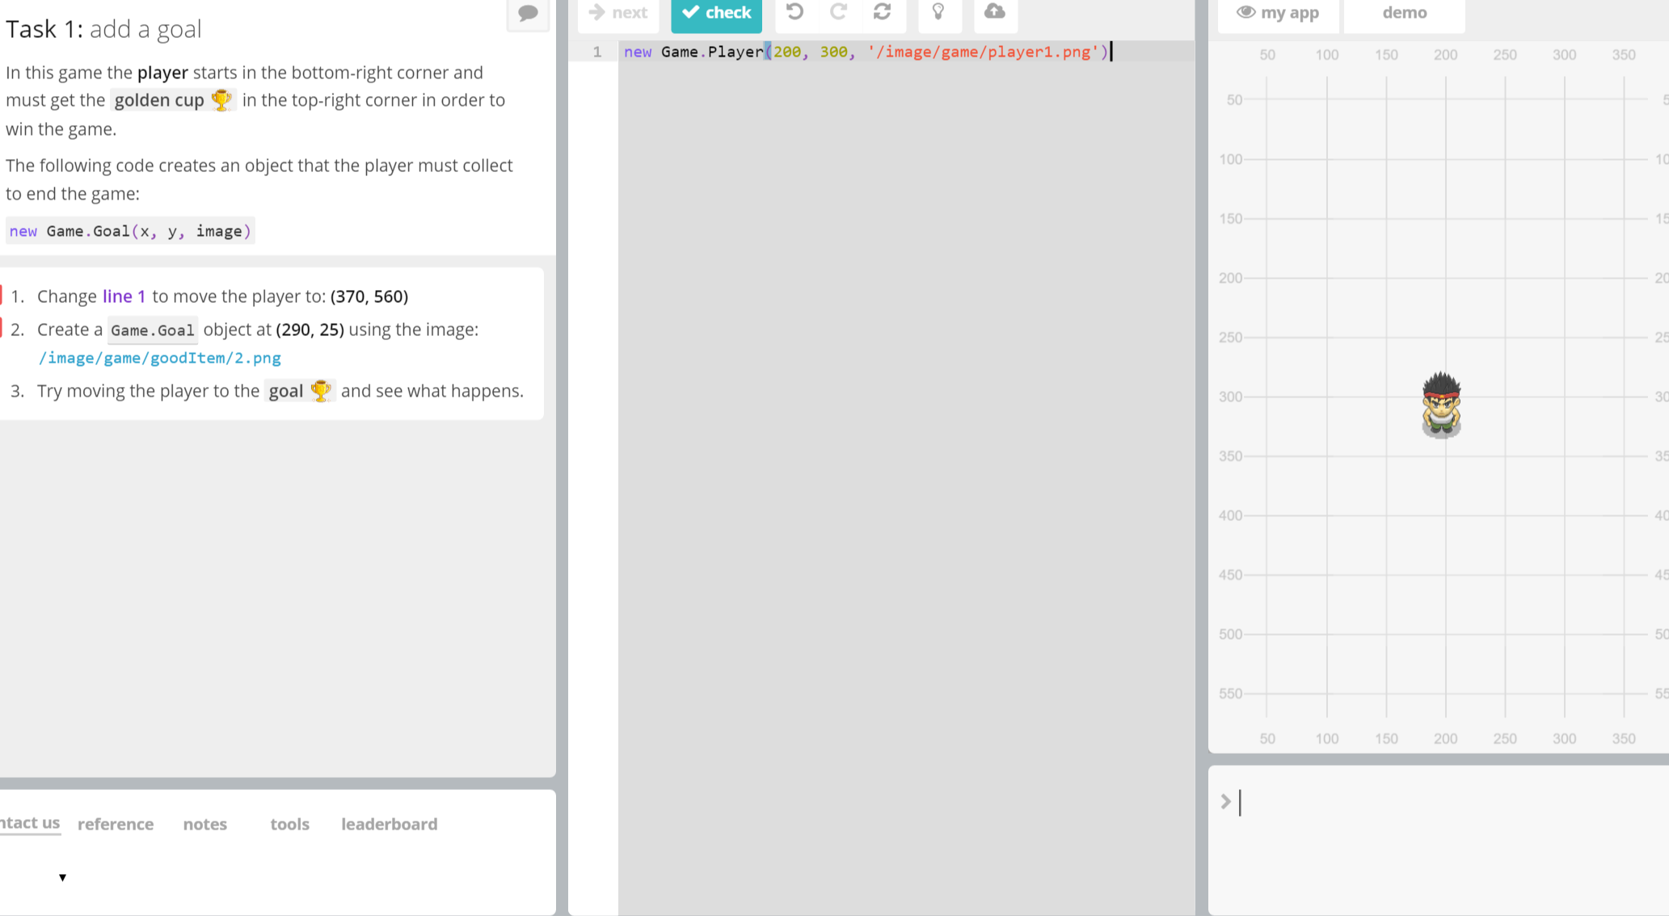The image size is (1669, 916).
Task: Redo the code edit
Action: [838, 12]
